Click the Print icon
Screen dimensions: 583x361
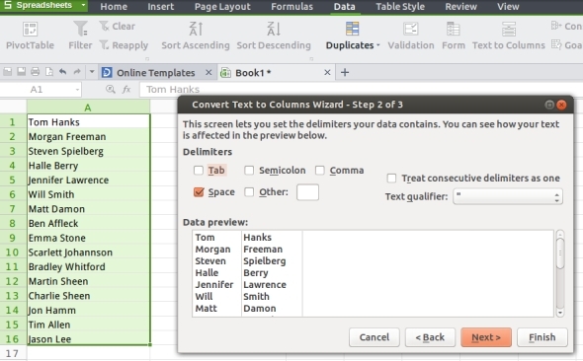[x=35, y=72]
